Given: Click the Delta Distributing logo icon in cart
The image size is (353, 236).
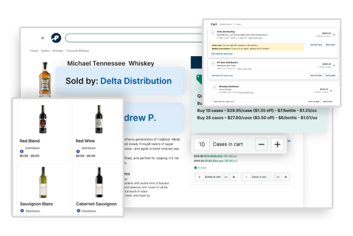Looking at the screenshot, I should point(213,33).
